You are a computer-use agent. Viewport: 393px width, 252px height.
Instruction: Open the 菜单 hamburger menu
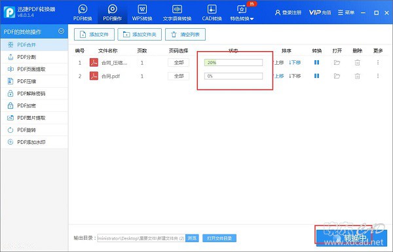coord(346,12)
